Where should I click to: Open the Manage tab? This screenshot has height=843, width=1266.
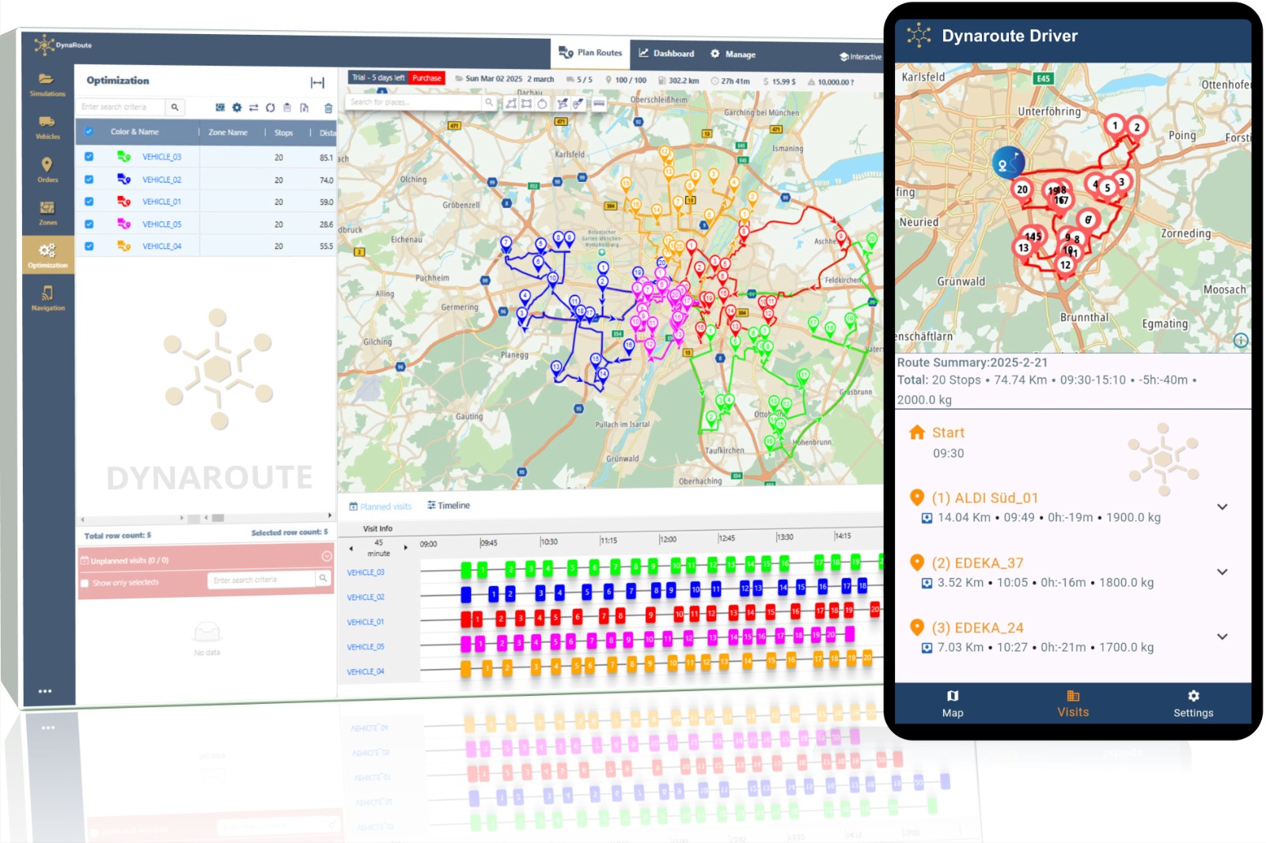click(733, 55)
